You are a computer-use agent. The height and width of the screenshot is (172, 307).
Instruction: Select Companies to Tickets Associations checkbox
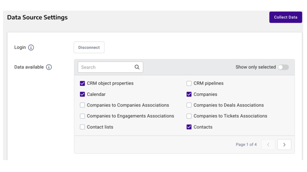189,116
